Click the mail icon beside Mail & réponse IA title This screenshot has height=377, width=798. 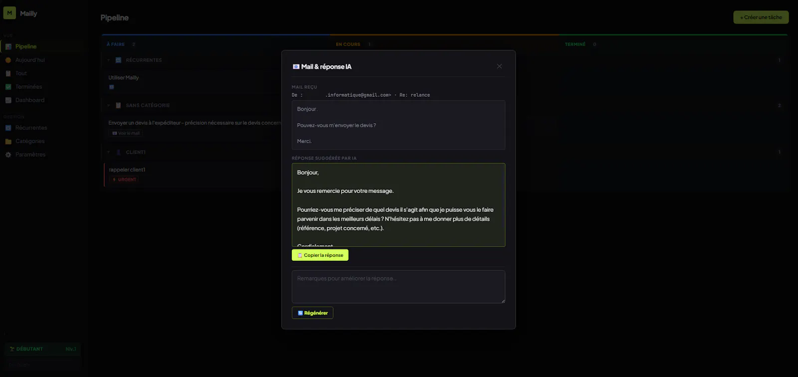click(x=296, y=67)
